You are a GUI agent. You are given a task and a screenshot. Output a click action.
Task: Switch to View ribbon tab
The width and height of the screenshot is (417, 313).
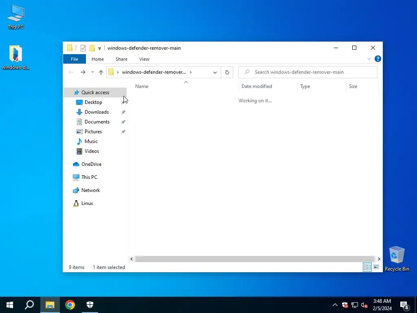click(145, 59)
